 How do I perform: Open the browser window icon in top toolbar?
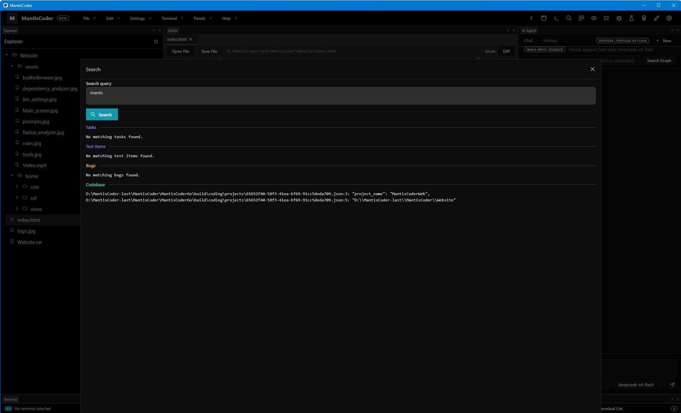(x=544, y=18)
